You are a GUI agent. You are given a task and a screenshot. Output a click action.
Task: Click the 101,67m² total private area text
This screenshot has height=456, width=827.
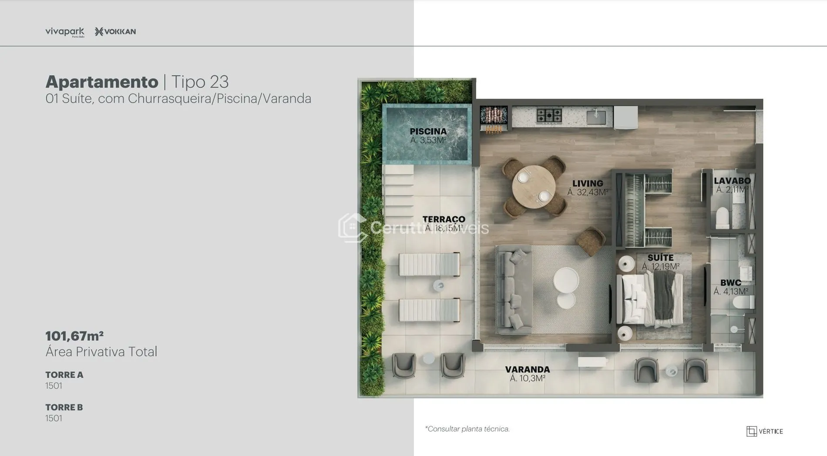click(74, 336)
